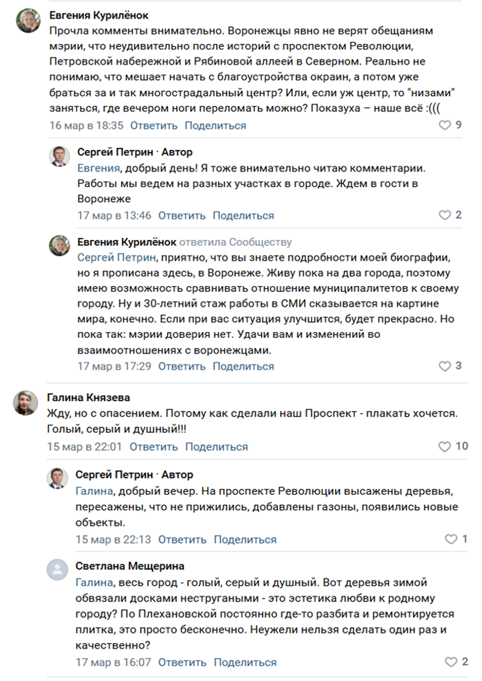Open the timestamp 15 мар в 22:13
This screenshot has width=482, height=681.
click(113, 540)
